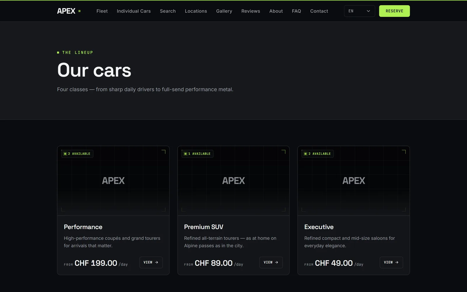This screenshot has height=292, width=467.
Task: Click the Premium SUV card image
Action: point(233,181)
